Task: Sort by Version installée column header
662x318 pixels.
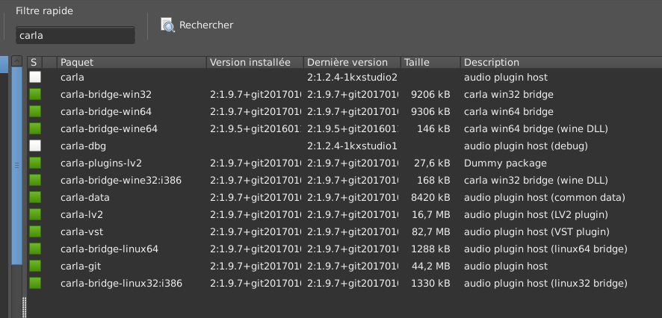Action: (x=254, y=63)
